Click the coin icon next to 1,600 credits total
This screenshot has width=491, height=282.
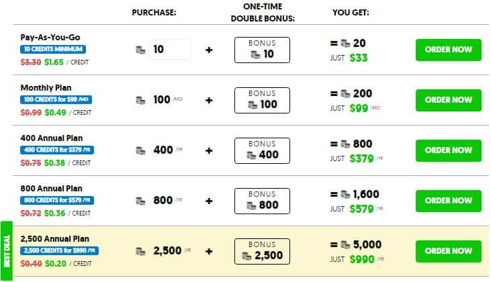pyautogui.click(x=346, y=195)
